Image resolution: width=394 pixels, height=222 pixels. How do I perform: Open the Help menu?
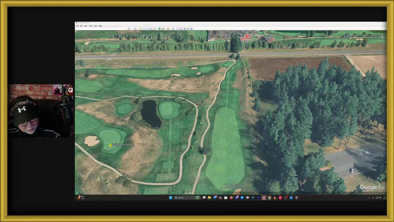(100, 26)
